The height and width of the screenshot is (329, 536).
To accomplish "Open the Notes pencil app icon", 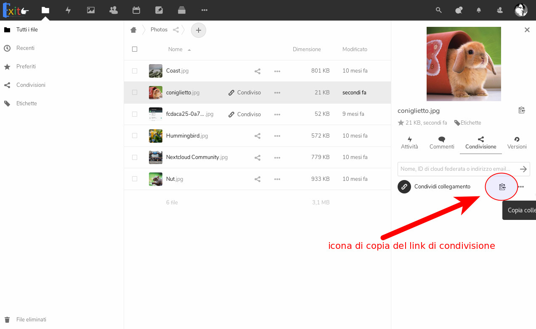I will 159,10.
